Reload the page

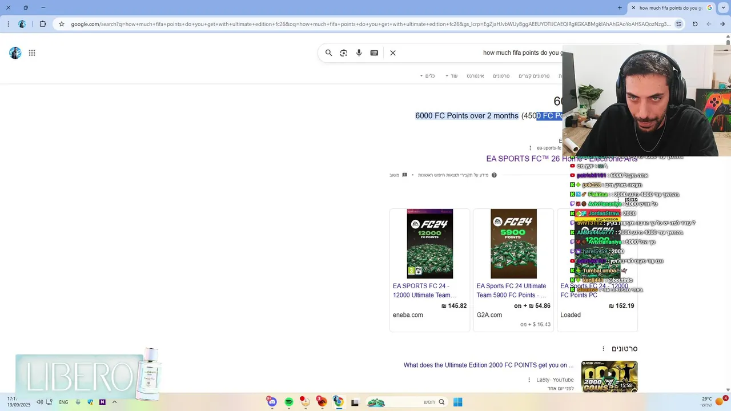[x=695, y=24]
